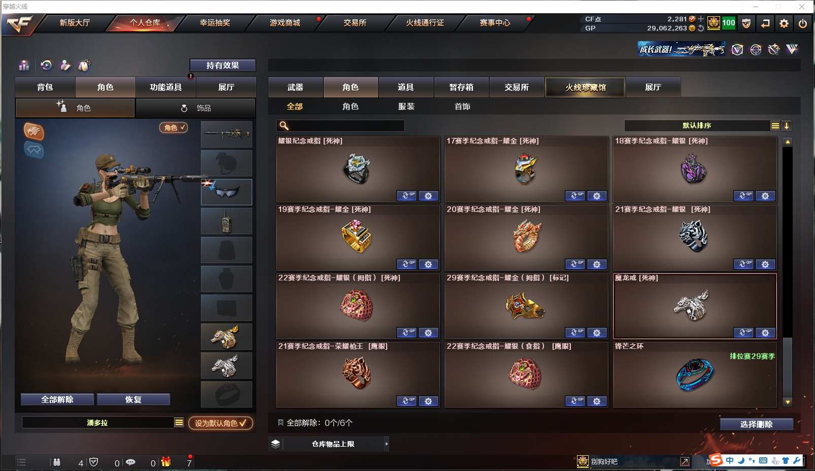Click the power exit icon
Image resolution: width=815 pixels, height=471 pixels.
[803, 23]
